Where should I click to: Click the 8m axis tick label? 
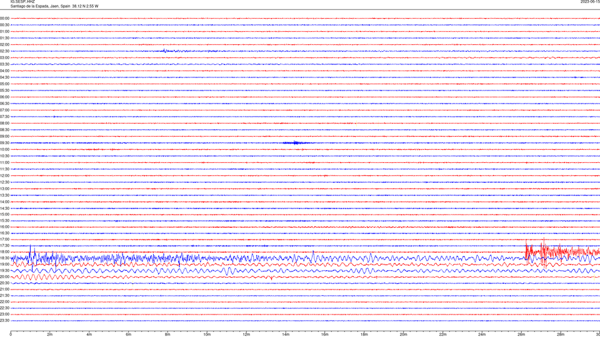click(167, 335)
